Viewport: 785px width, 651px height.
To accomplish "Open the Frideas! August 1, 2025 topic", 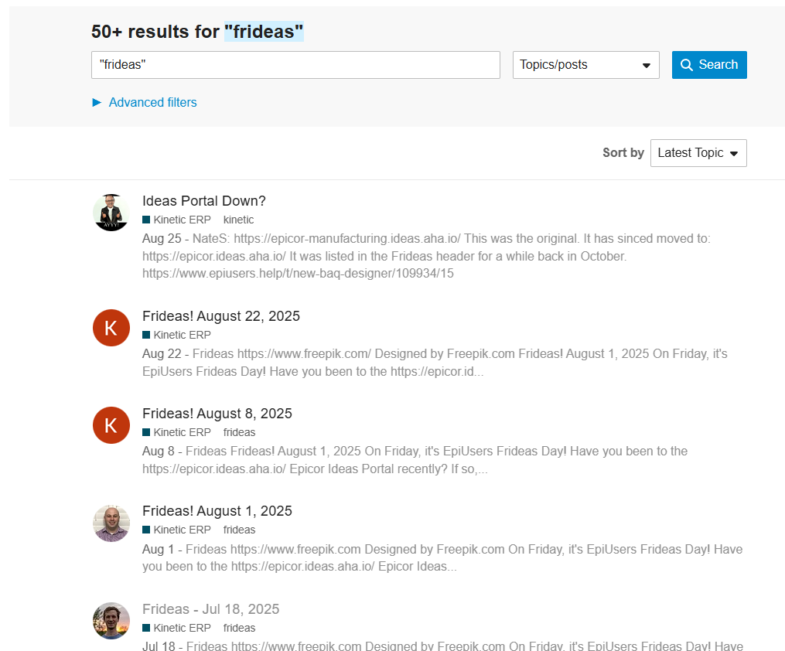I will [217, 511].
